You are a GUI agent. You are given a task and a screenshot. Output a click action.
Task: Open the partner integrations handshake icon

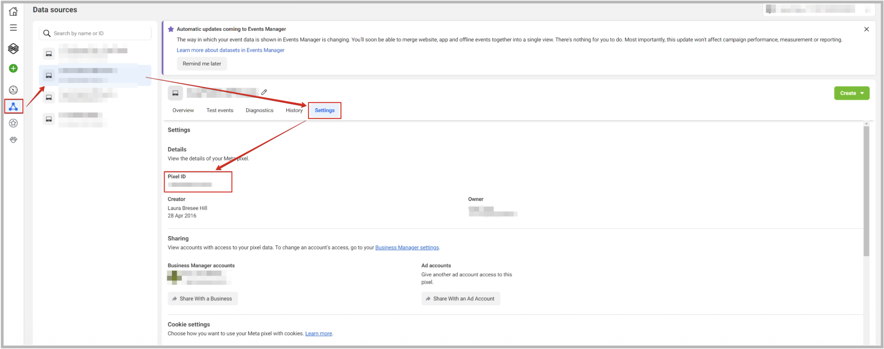(13, 140)
